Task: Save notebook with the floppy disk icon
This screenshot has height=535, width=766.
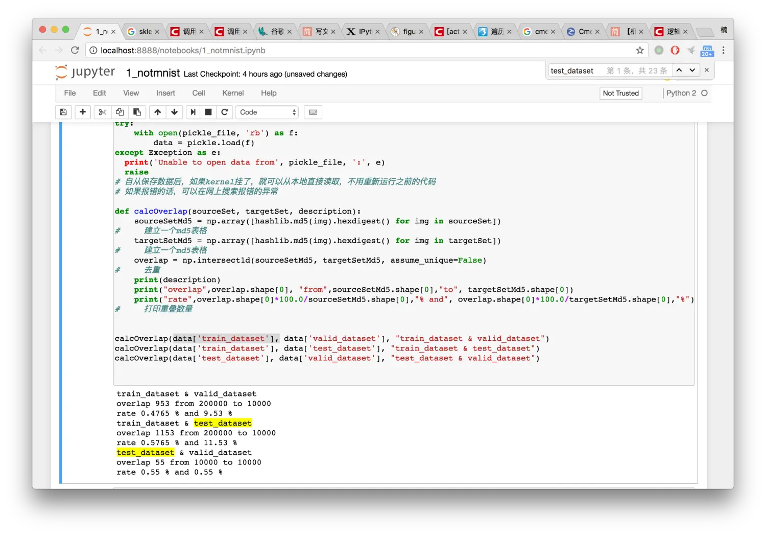Action: pos(63,112)
